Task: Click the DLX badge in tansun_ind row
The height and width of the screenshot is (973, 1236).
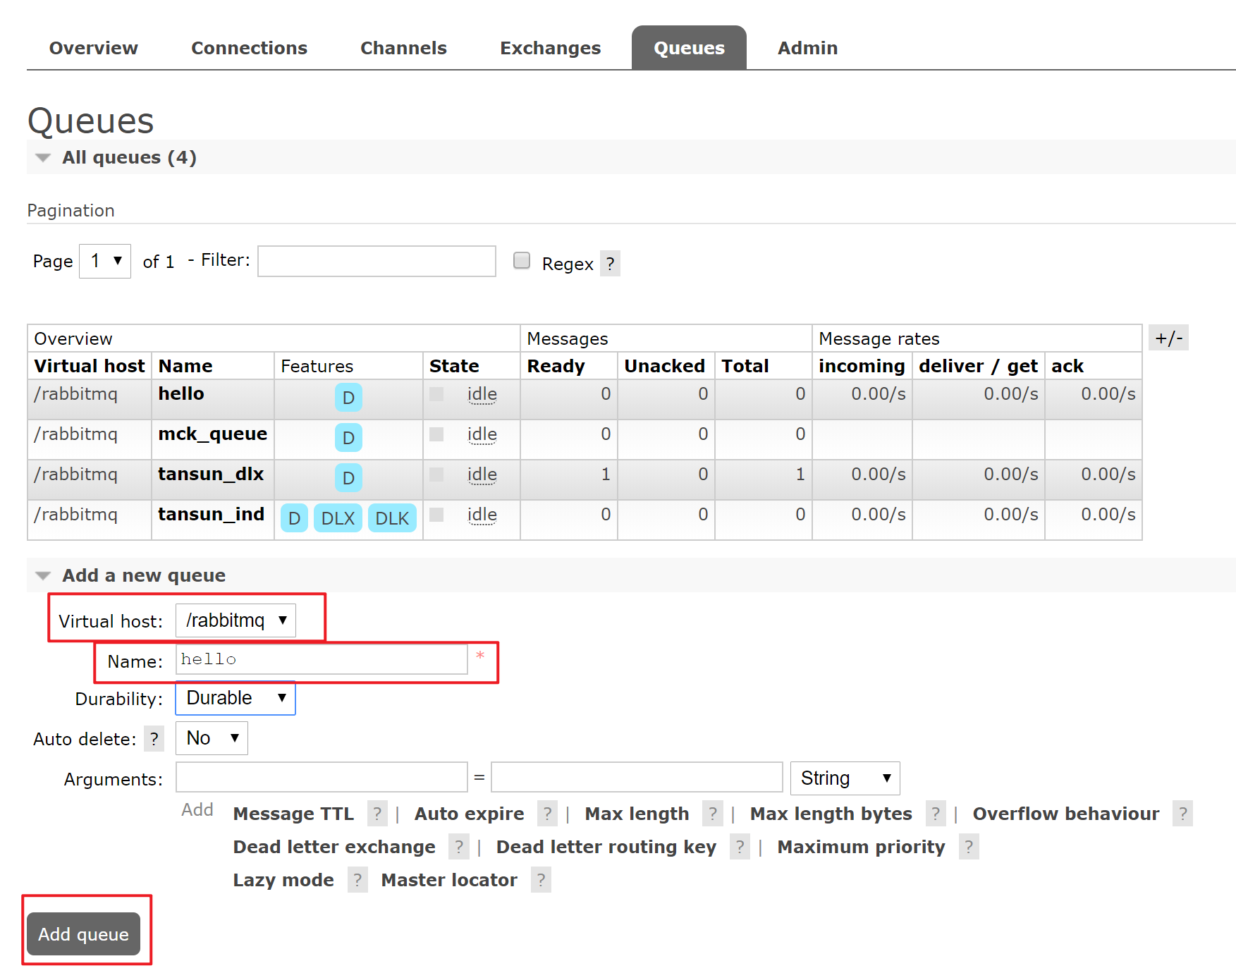Action: point(338,518)
